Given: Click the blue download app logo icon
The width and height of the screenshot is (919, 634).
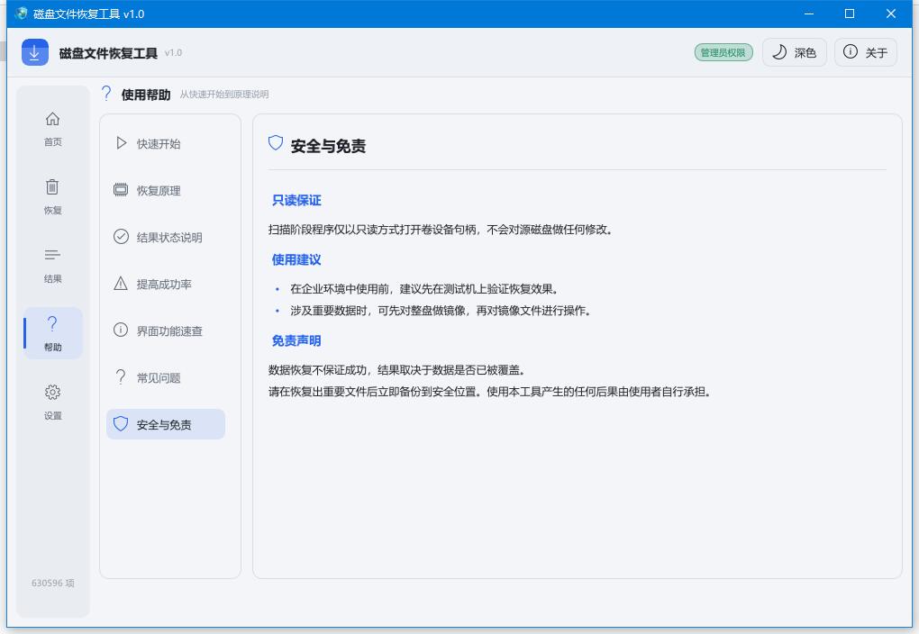Looking at the screenshot, I should coord(35,53).
